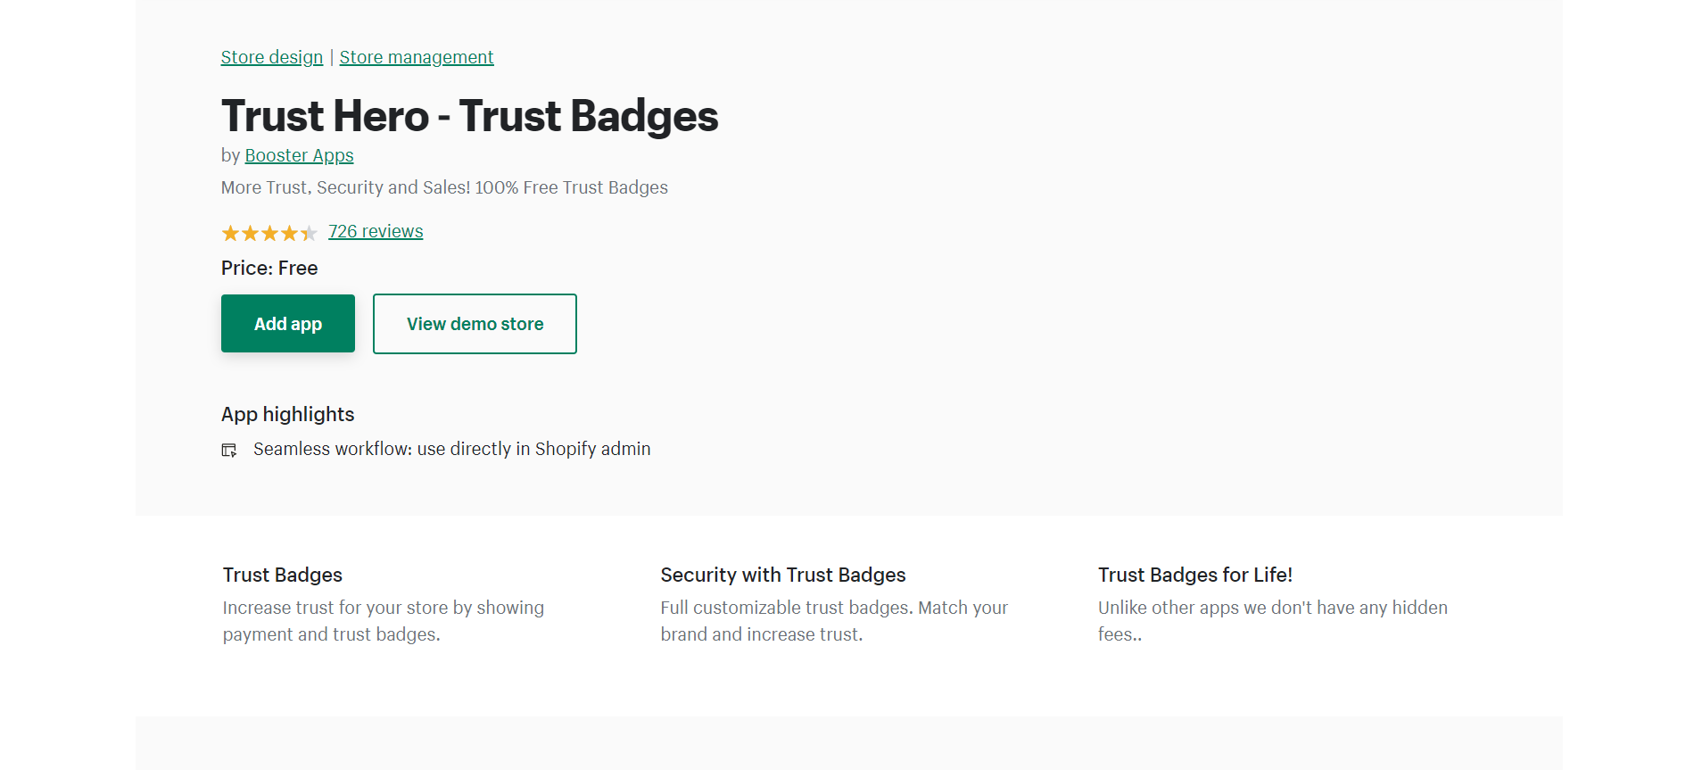1694x770 pixels.
Task: Click the Security with Trust Badges heading
Action: tap(783, 575)
